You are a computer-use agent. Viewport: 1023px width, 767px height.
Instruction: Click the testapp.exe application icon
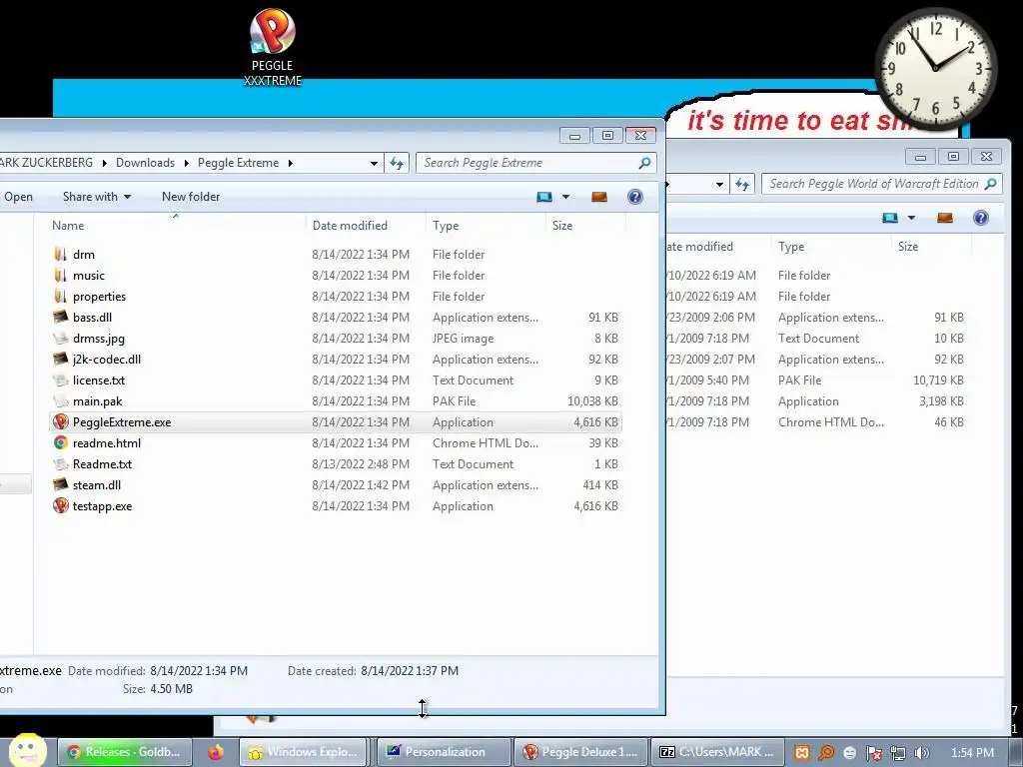click(61, 505)
